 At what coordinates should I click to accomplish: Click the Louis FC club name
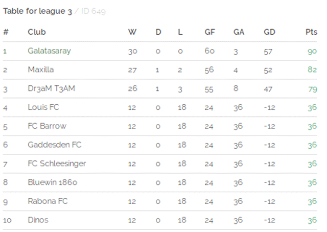(43, 107)
